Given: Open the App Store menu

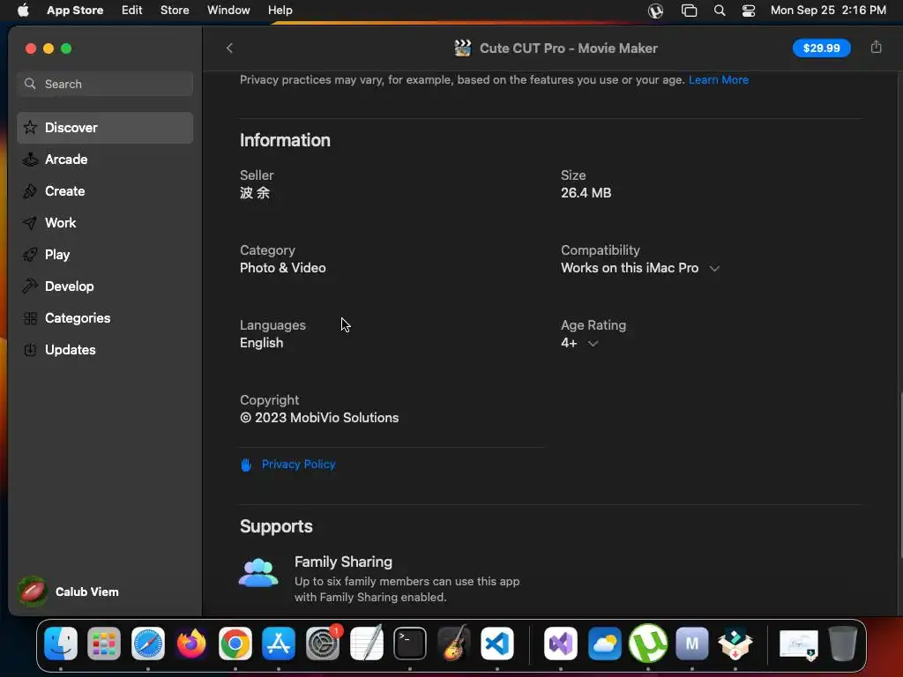Looking at the screenshot, I should pos(75,11).
